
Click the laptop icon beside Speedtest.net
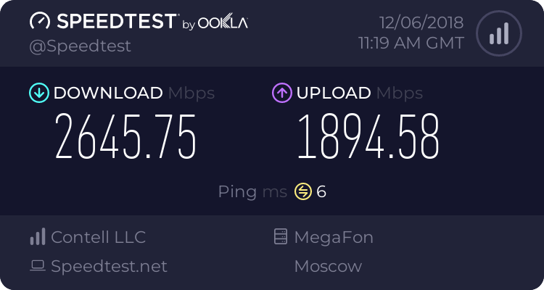tap(38, 266)
